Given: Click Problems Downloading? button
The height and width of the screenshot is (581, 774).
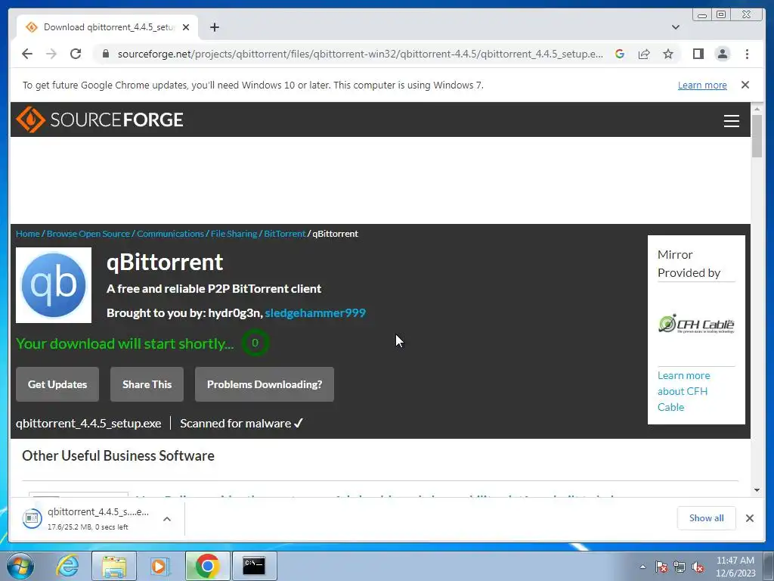Looking at the screenshot, I should point(265,384).
